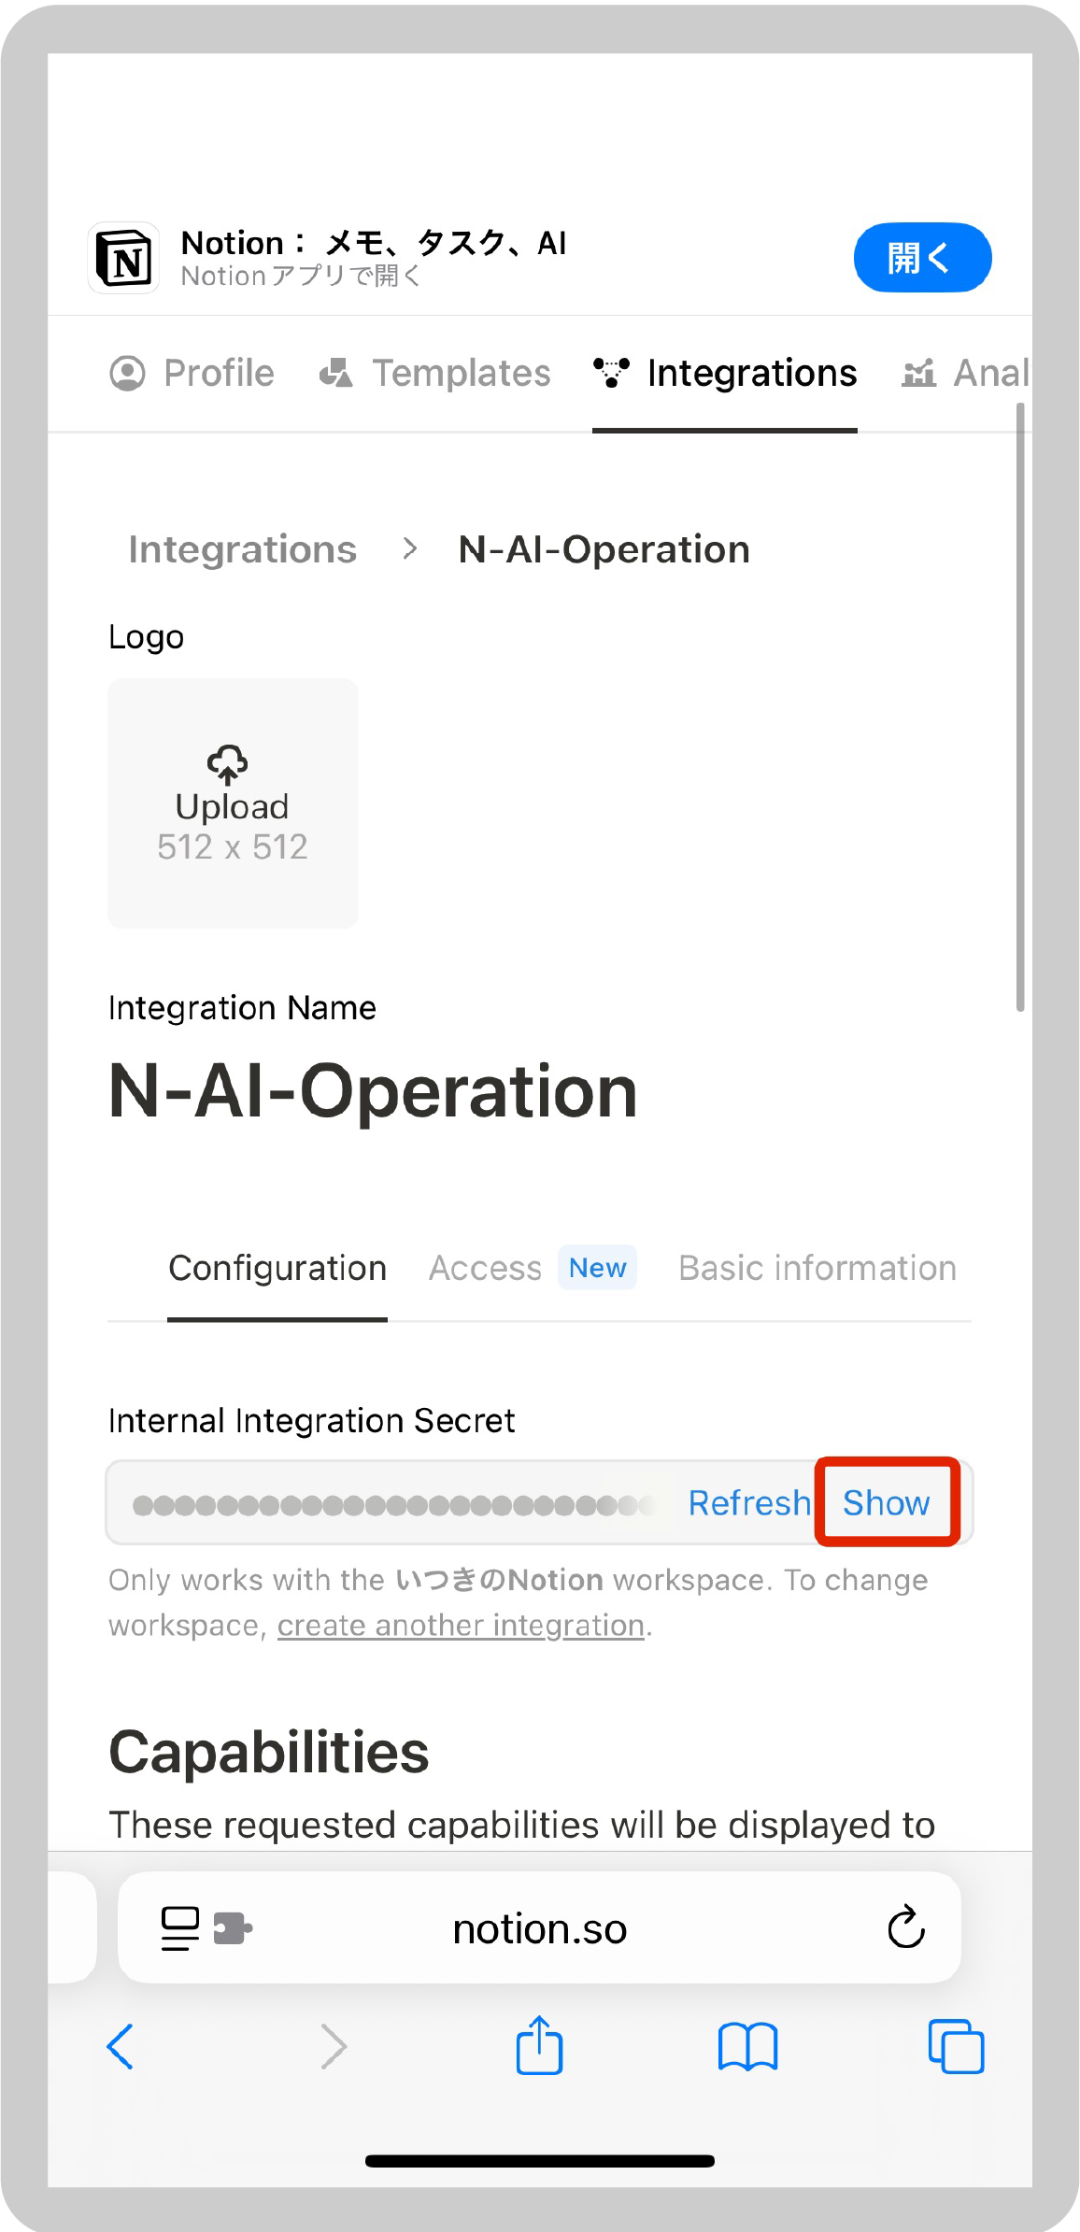Reload the page with the refresh icon
Viewport: 1080px width, 2232px height.
tap(905, 1927)
